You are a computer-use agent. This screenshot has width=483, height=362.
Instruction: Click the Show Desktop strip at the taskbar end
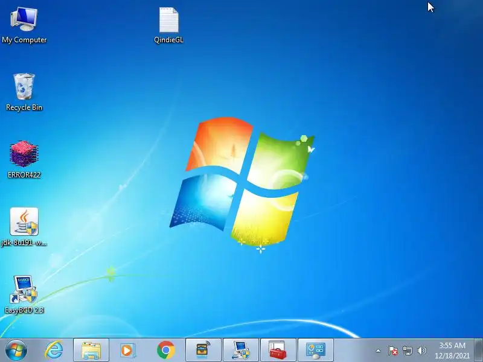tap(479, 351)
